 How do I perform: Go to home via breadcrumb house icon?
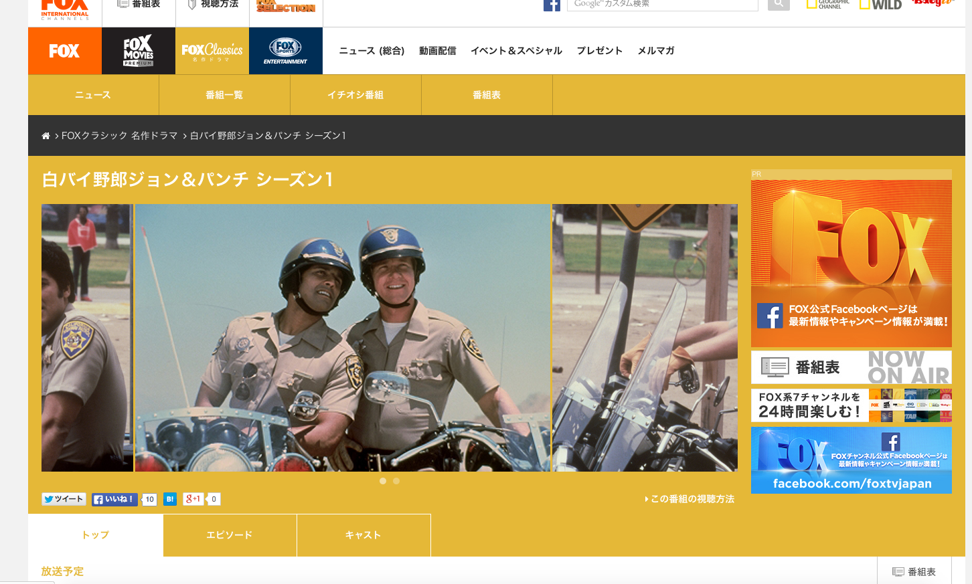(x=46, y=136)
